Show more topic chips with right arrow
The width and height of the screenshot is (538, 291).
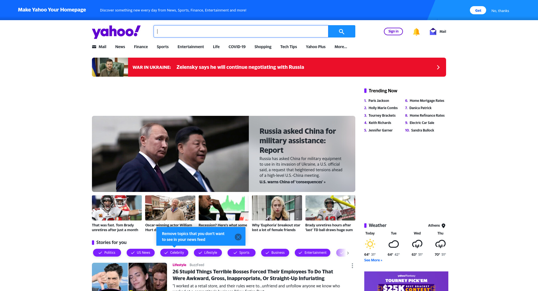pyautogui.click(x=348, y=253)
